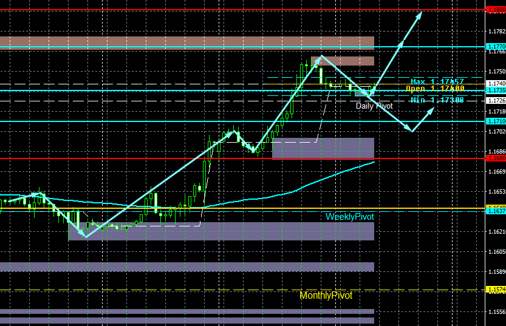
Task: Click the white 1.1726 price tag
Action: pos(496,101)
